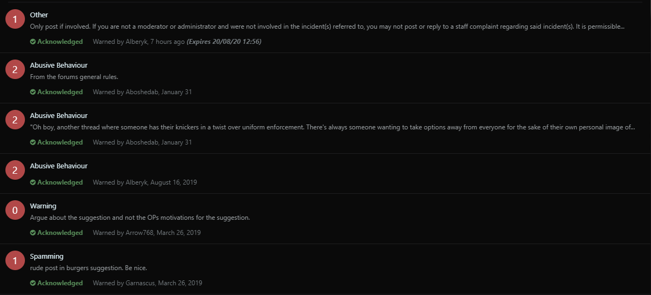Open the "Warning" entry title
Image resolution: width=651 pixels, height=295 pixels.
point(43,206)
